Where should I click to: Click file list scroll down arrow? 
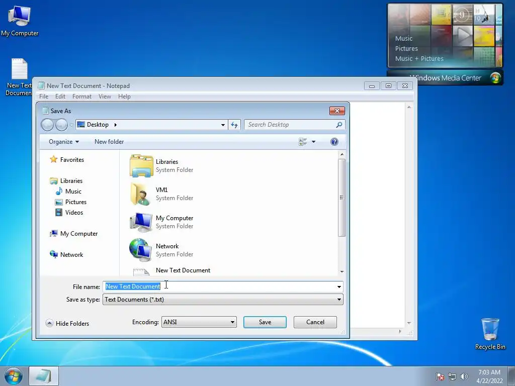pos(342,272)
